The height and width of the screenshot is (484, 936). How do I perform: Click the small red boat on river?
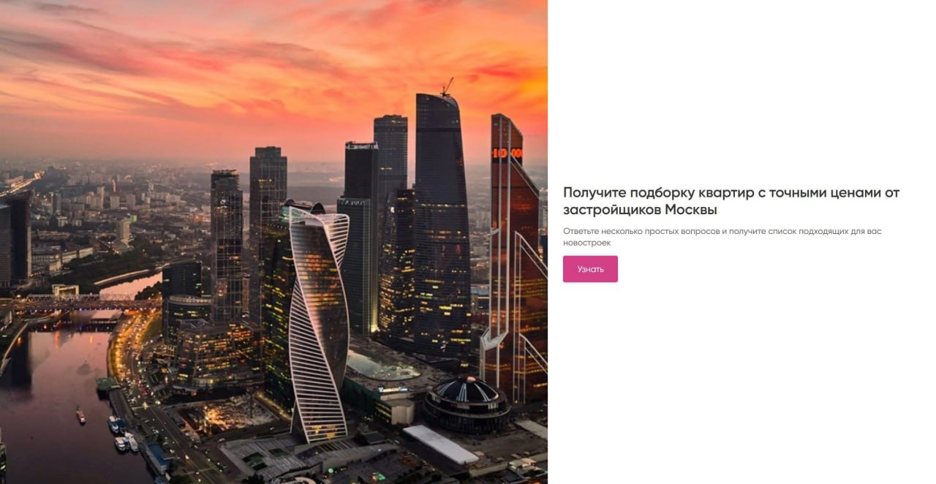pos(80,416)
